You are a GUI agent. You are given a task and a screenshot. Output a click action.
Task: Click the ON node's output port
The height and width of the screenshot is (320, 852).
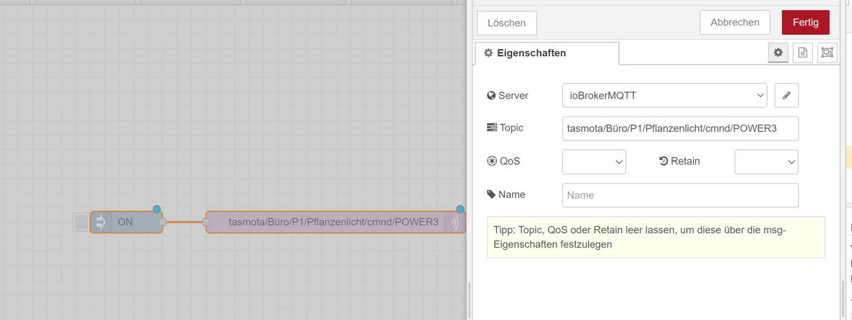[x=163, y=222]
